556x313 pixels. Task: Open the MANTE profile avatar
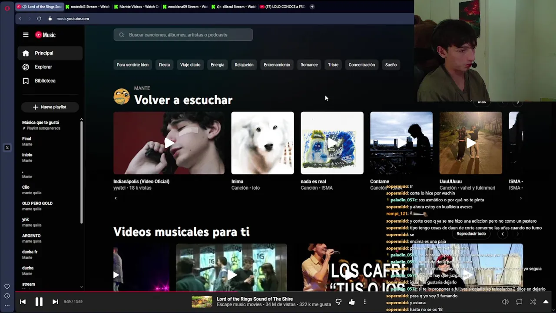point(122,97)
